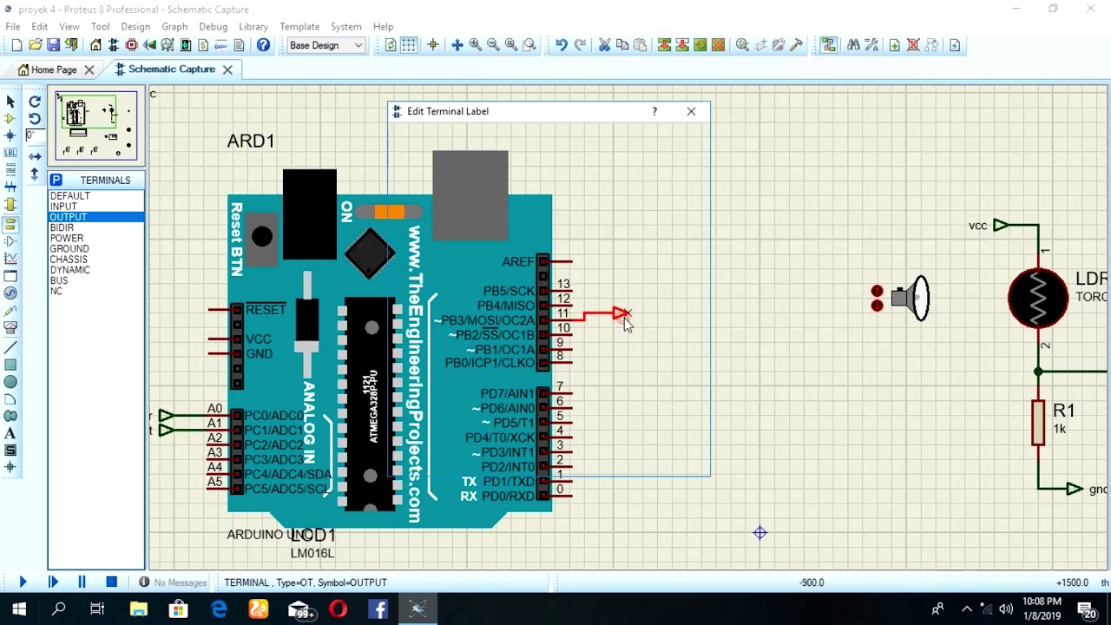Switch to the Home Page tab
The width and height of the screenshot is (1111, 625).
pyautogui.click(x=54, y=69)
